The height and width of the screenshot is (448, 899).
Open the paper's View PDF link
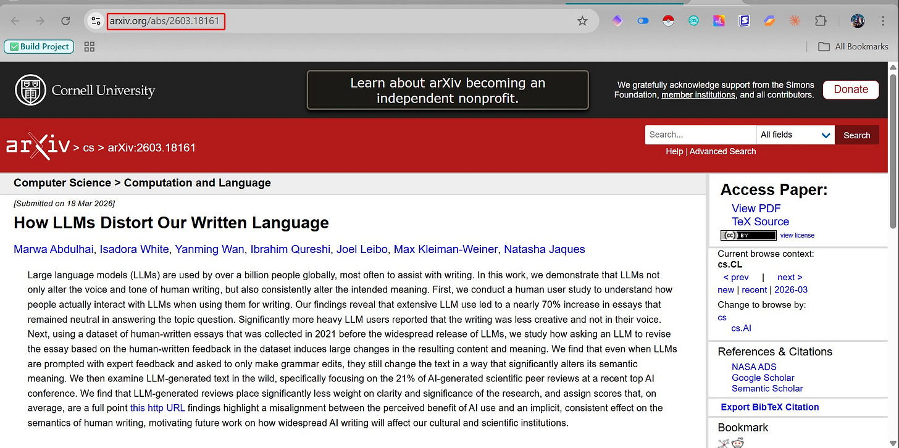click(756, 208)
